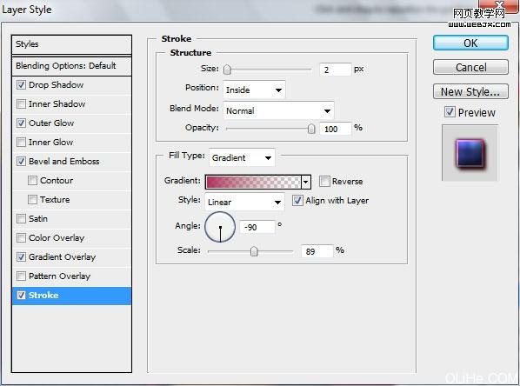Screen dimensions: 520x386
Task: Click the Opacity slider handle
Action: pyautogui.click(x=311, y=129)
